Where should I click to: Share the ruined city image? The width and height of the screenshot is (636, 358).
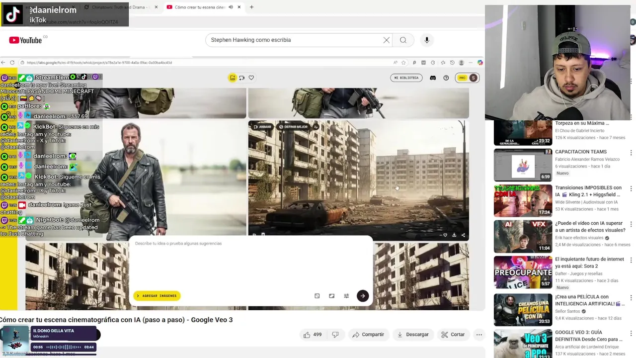pyautogui.click(x=463, y=235)
